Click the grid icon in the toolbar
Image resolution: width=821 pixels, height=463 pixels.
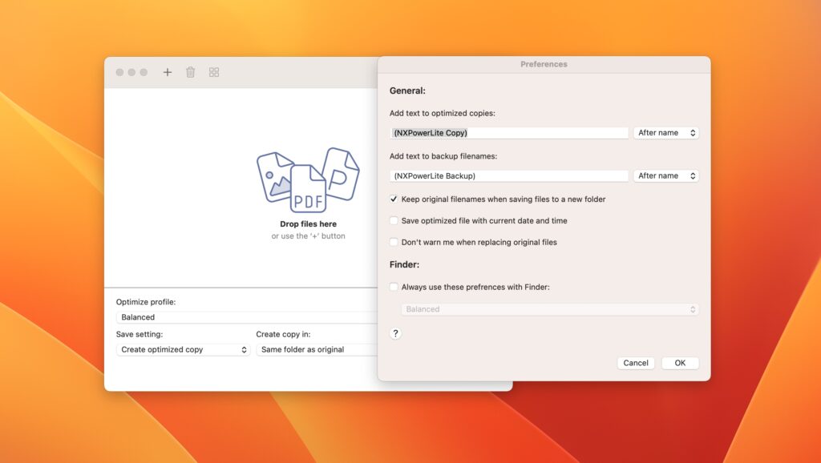point(213,72)
